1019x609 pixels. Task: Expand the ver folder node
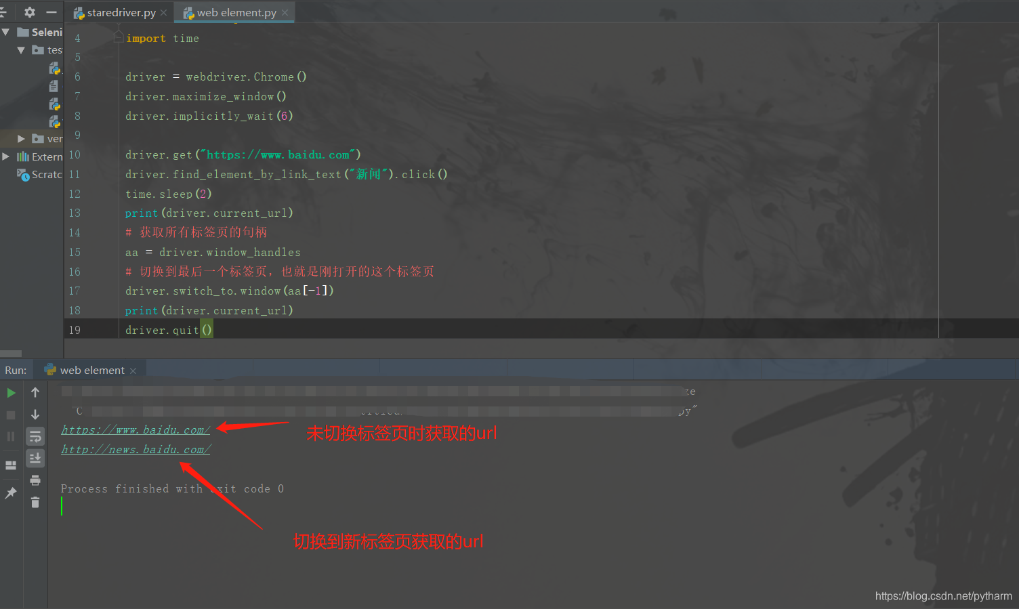(x=21, y=138)
